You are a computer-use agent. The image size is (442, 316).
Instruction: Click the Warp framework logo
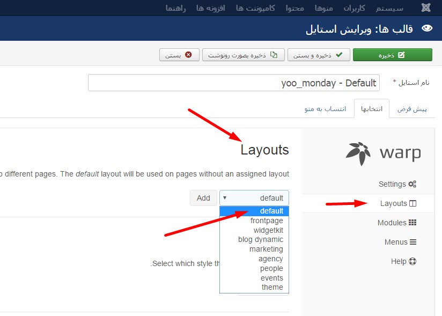pos(384,153)
